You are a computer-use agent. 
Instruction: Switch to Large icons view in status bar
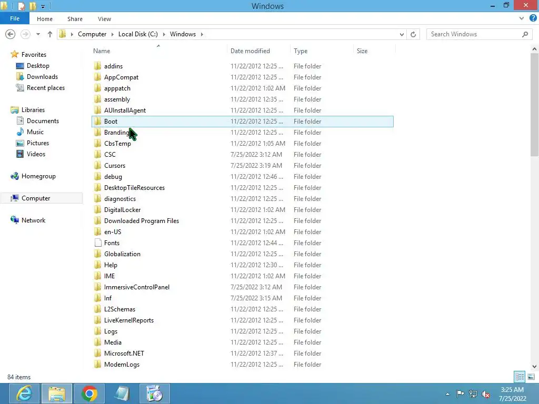[x=531, y=377]
